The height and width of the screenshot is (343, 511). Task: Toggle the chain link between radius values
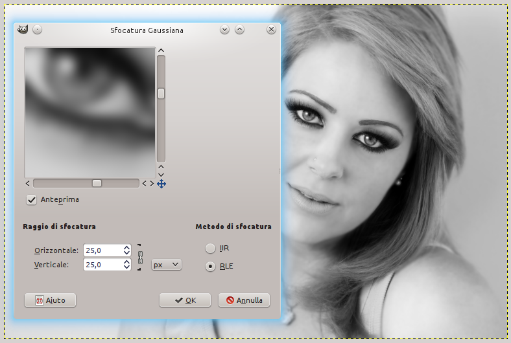(140, 258)
